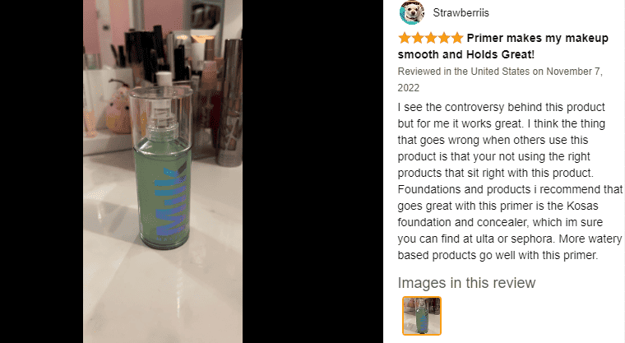Open review title "Primer makes my makeup smooth"
The width and height of the screenshot is (625, 343).
(503, 46)
